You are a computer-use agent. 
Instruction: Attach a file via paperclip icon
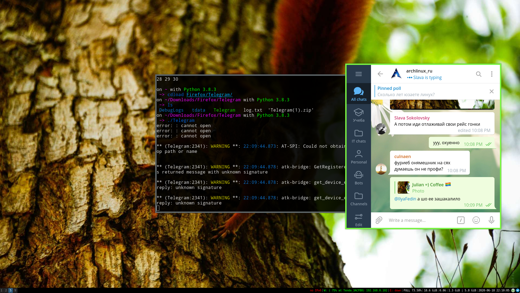[379, 220]
